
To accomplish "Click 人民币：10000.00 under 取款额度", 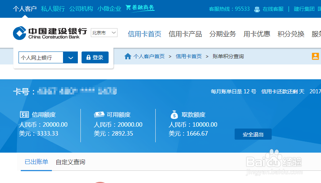I will (x=193, y=124).
